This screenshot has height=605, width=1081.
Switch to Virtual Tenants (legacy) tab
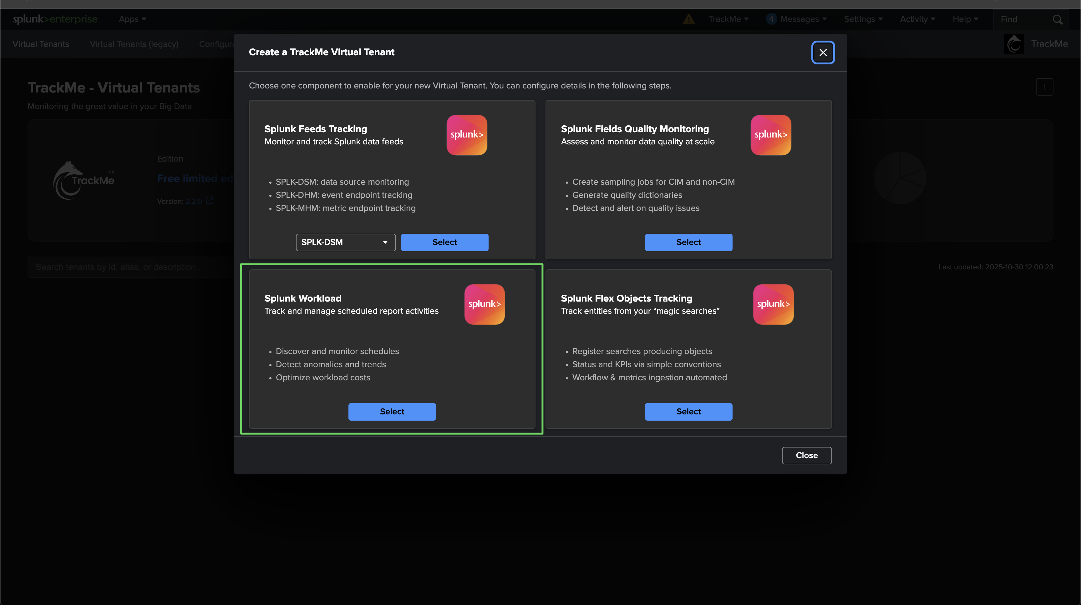[x=134, y=44]
